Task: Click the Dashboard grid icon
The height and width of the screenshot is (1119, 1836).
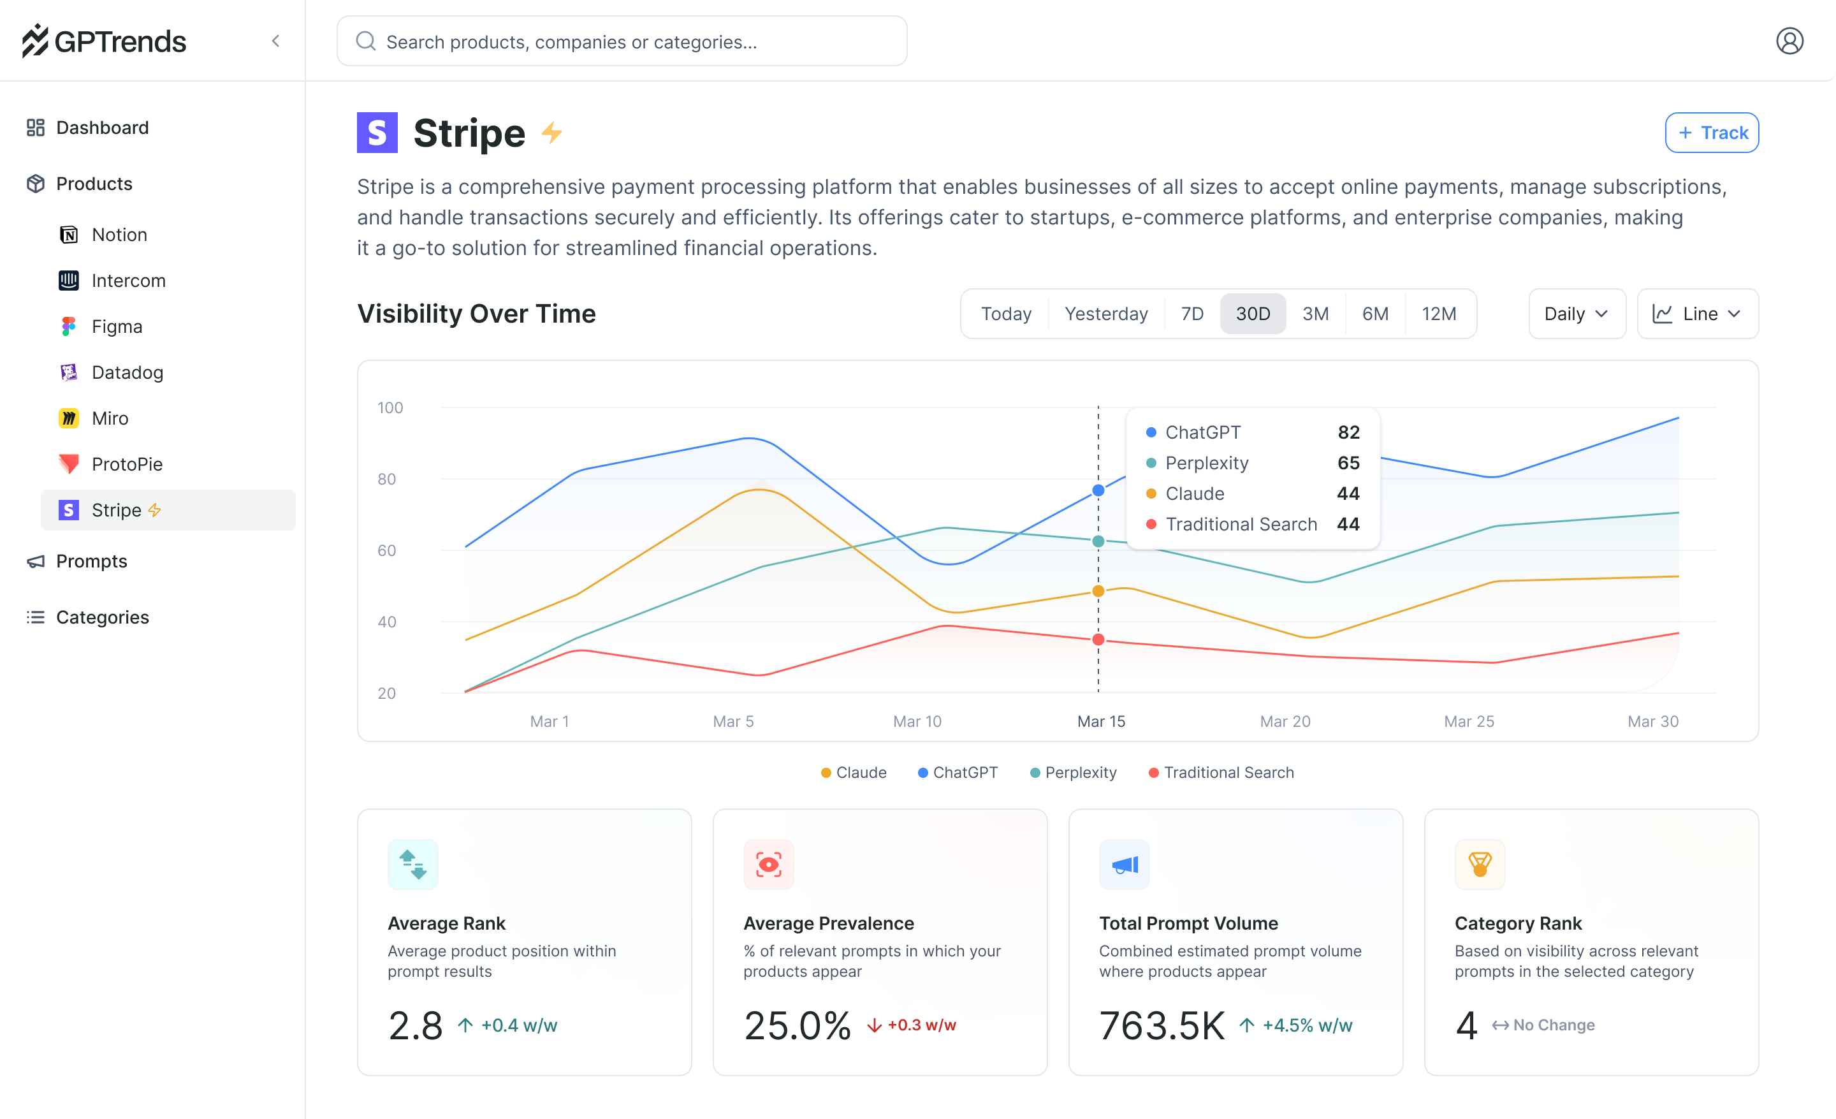Action: 36,128
